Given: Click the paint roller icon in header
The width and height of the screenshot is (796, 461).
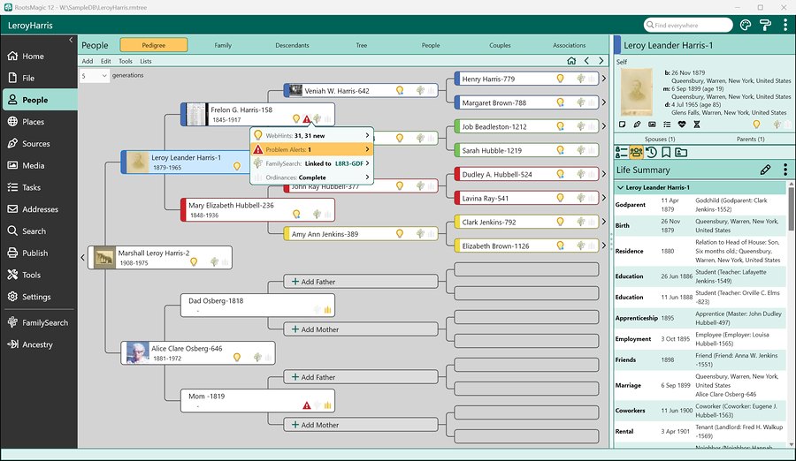Looking at the screenshot, I should 765,25.
